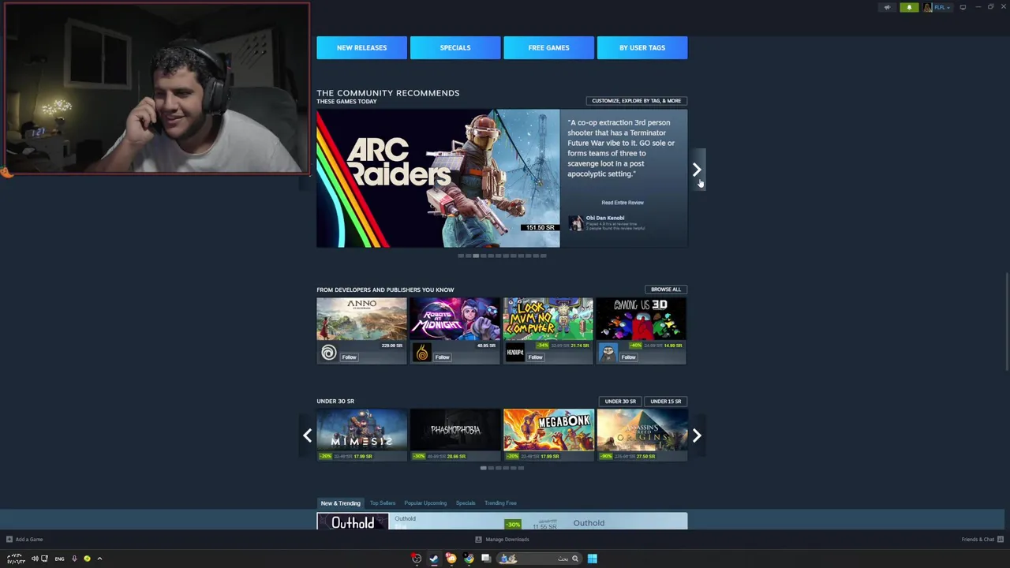Follow the Robots at Midnight publisher
Viewport: 1010px width, 568px height.
tap(442, 357)
